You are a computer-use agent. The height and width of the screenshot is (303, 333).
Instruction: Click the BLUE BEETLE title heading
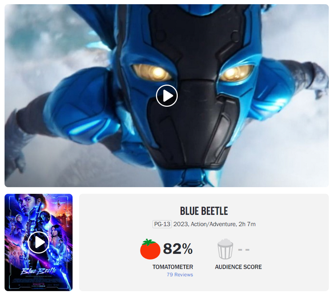204,211
